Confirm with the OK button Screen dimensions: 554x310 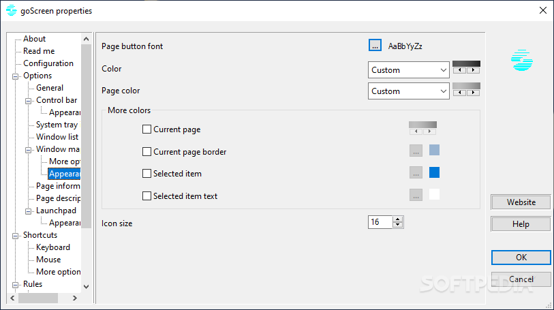pos(521,258)
